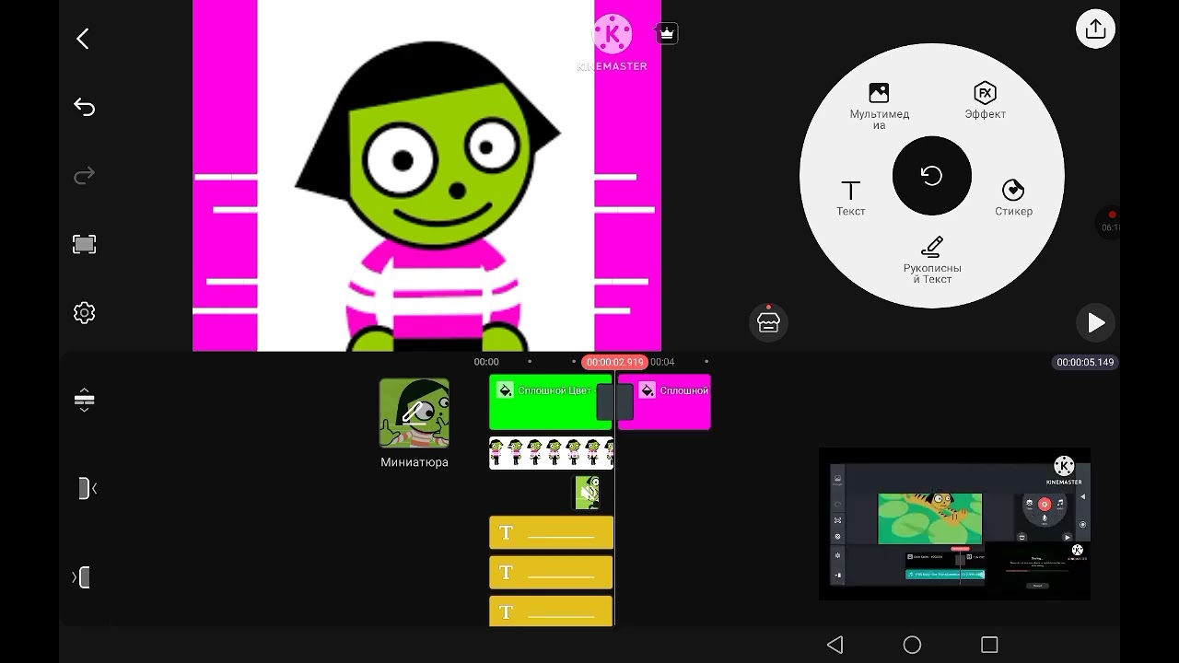Add a Стикер layer
Image resolution: width=1179 pixels, height=663 pixels.
(1013, 198)
